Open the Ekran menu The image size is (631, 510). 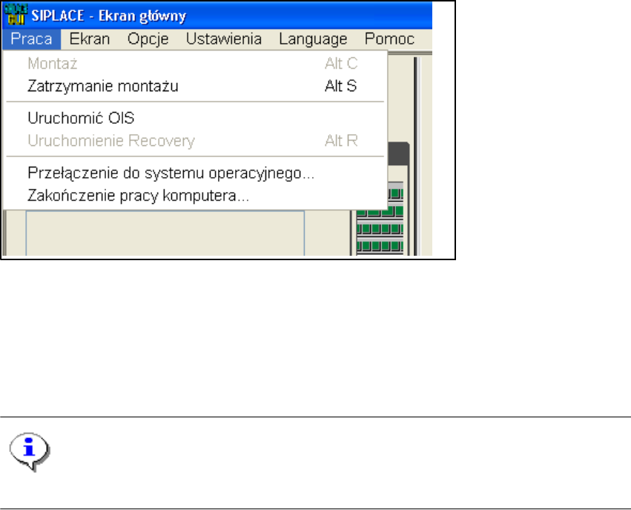90,39
